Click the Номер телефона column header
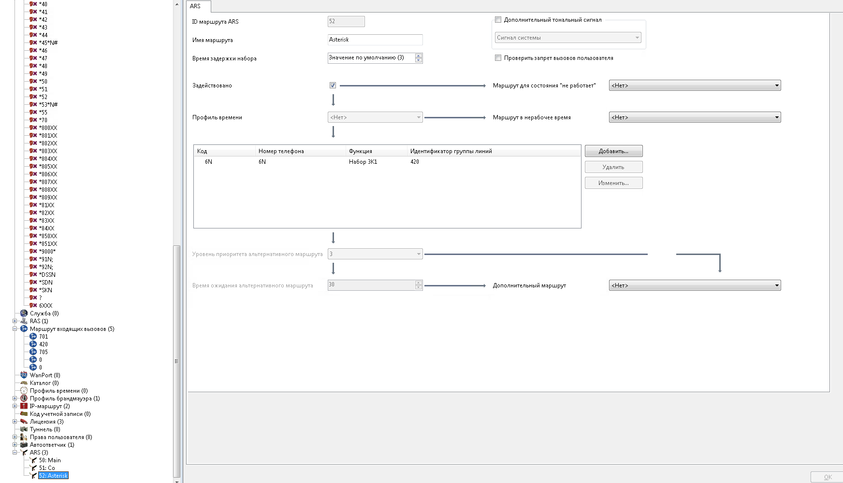 point(301,151)
